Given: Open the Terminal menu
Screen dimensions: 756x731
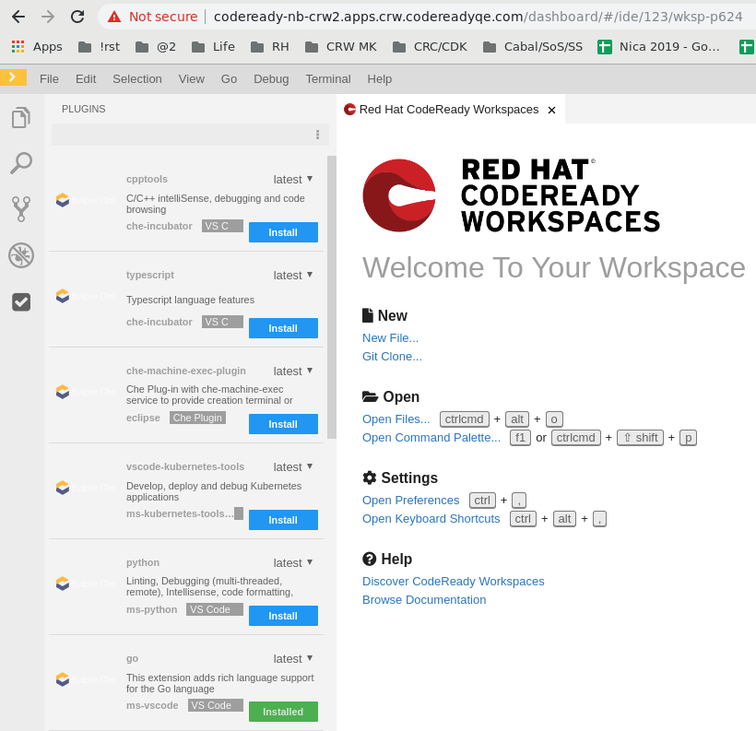Looking at the screenshot, I should (328, 78).
